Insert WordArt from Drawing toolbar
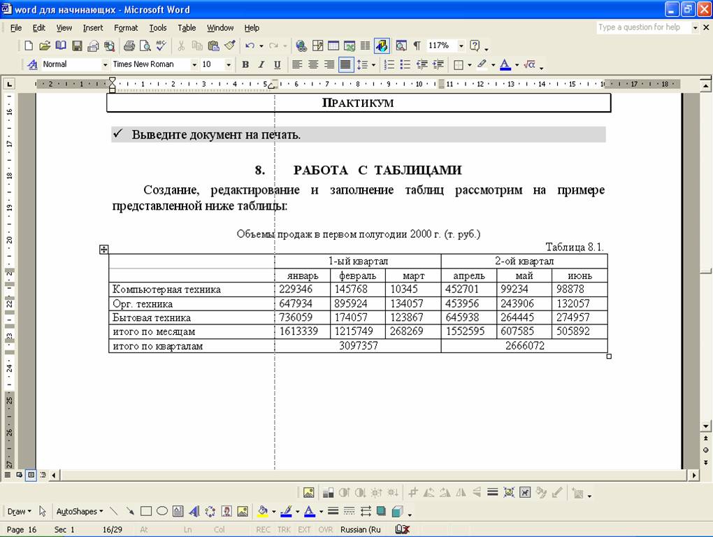The height and width of the screenshot is (537, 713). click(194, 512)
